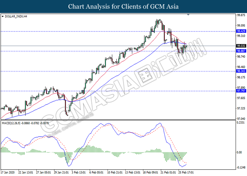
Task: Click the MACD scale value -0.1248
Action: [x=241, y=168]
